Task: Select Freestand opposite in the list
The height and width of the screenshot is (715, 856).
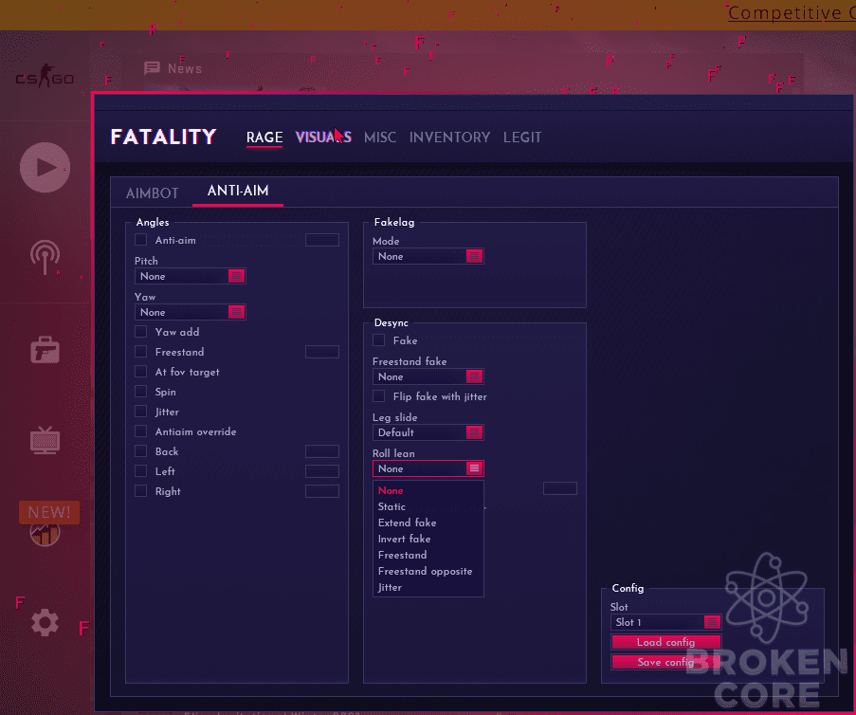Action: (x=426, y=572)
